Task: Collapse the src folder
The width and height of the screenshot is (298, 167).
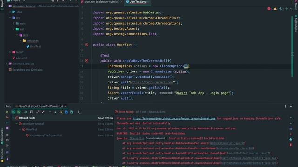Action: tap(10, 18)
